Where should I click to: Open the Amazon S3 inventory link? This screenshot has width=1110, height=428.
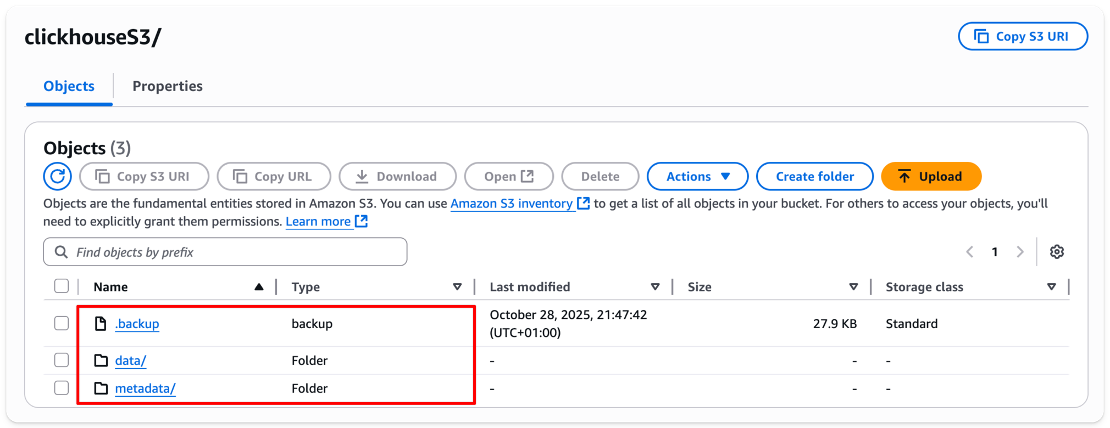point(511,203)
